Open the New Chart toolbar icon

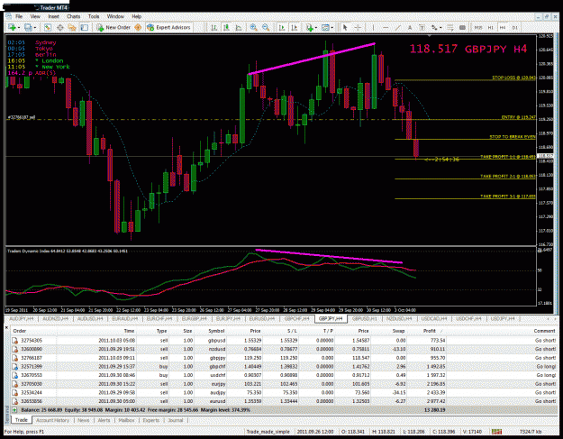tap(12, 27)
